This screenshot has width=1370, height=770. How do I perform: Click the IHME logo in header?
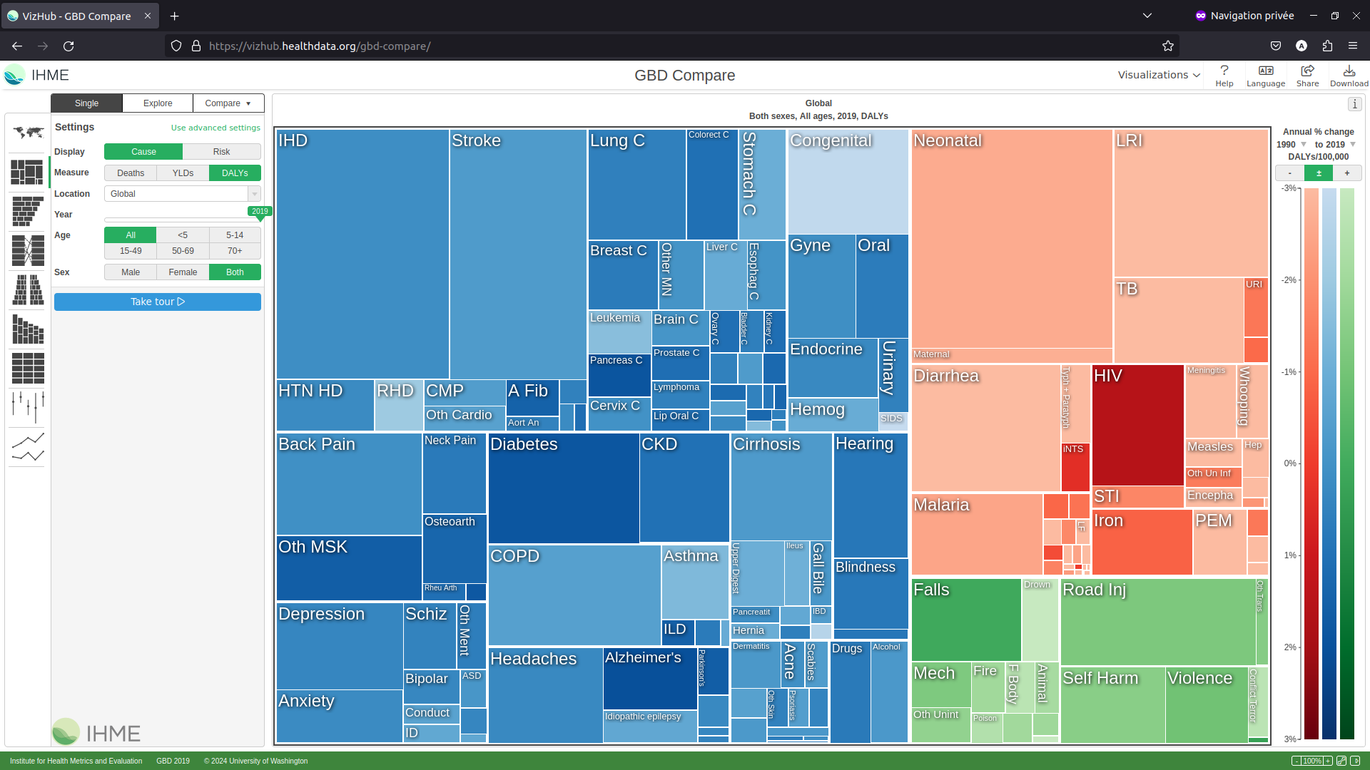click(x=36, y=75)
